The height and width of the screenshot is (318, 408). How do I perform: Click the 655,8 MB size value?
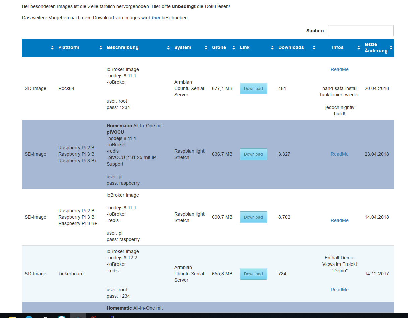click(222, 274)
